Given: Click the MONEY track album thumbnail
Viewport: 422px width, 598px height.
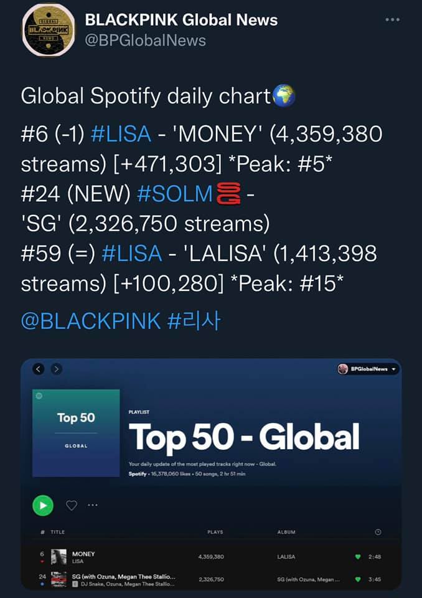Looking at the screenshot, I should coord(59,557).
